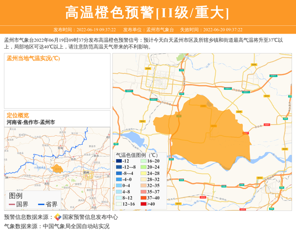Click the dark blue -12 legend swatch
This screenshot has height=232, width=296.
[x=119, y=161]
